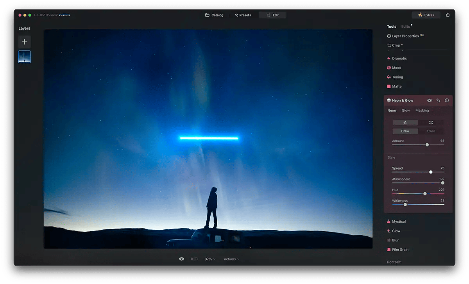Select the Crop tool
This screenshot has height=284, width=469.
pos(396,45)
